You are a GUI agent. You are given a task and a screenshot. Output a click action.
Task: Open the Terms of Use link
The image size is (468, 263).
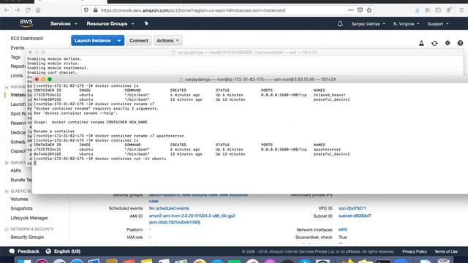(446, 251)
